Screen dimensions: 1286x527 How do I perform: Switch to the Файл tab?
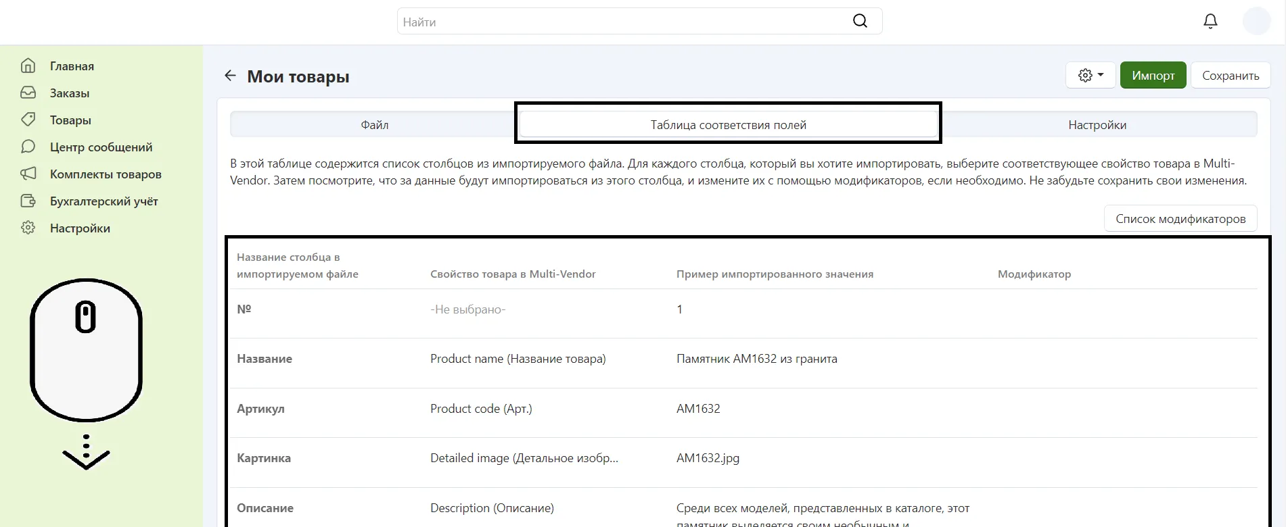[374, 125]
